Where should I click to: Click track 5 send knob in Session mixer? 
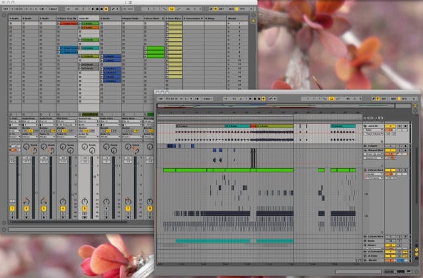pyautogui.click(x=85, y=147)
